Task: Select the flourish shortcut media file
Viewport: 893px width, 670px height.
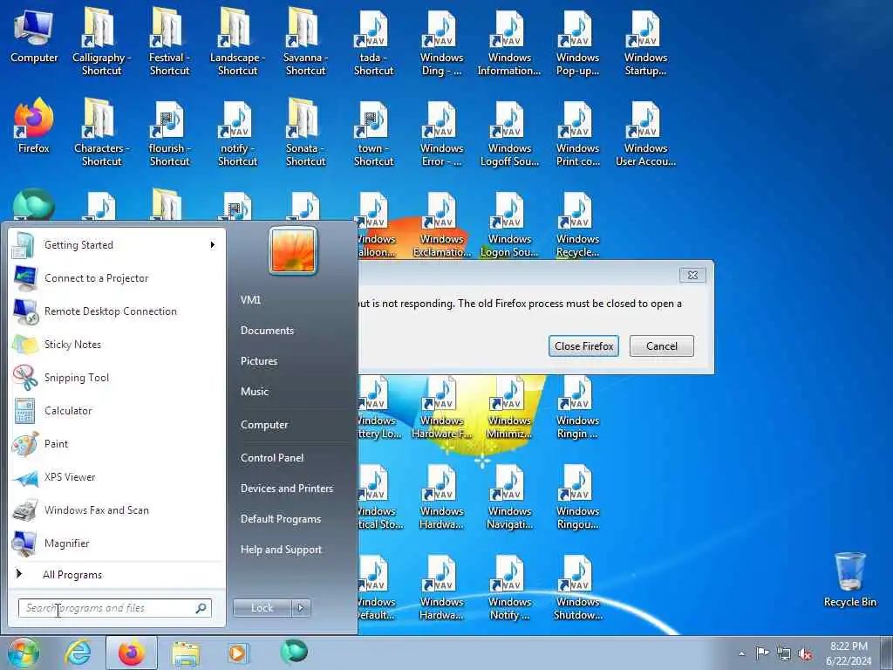Action: click(x=169, y=133)
